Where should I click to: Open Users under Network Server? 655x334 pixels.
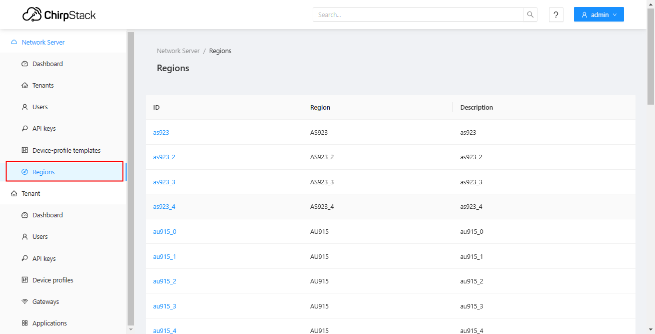click(x=40, y=107)
